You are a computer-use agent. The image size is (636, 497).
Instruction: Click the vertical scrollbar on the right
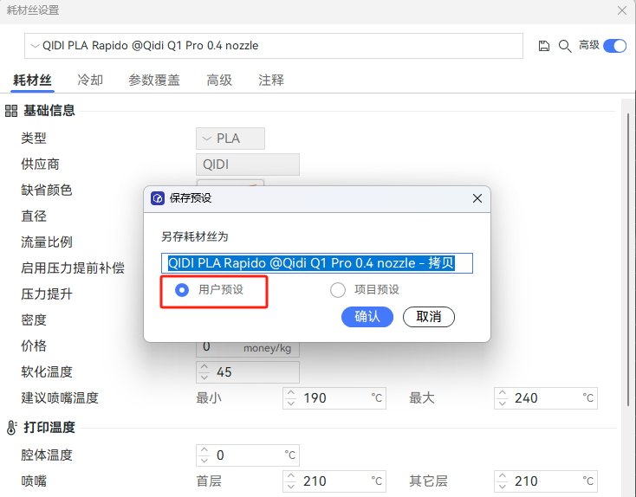tap(626, 260)
